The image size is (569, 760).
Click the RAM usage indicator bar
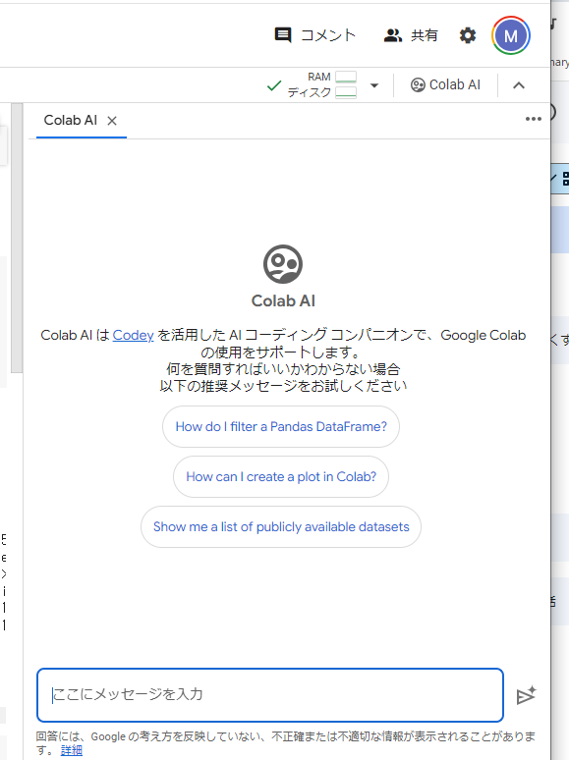346,77
